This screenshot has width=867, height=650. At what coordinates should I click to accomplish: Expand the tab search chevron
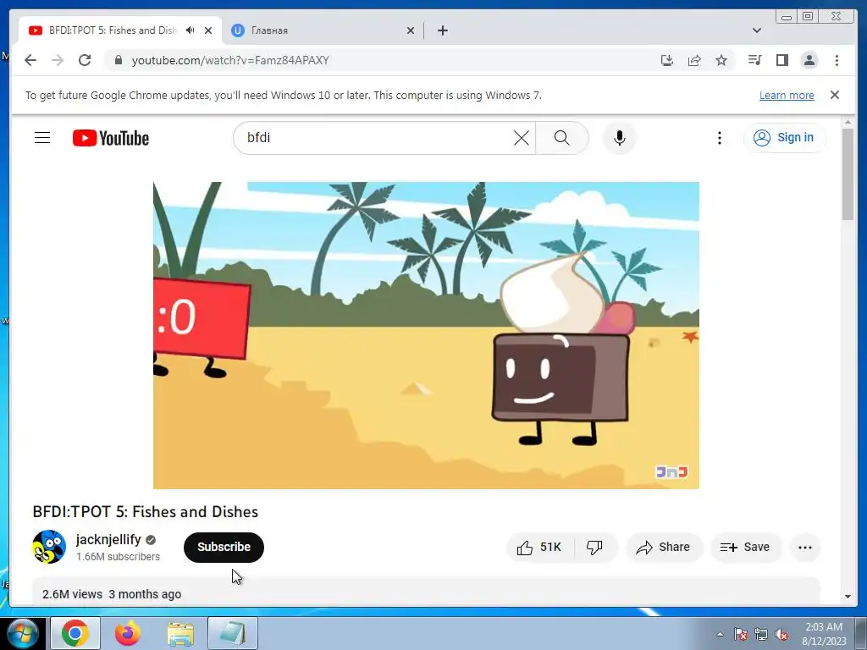756,30
